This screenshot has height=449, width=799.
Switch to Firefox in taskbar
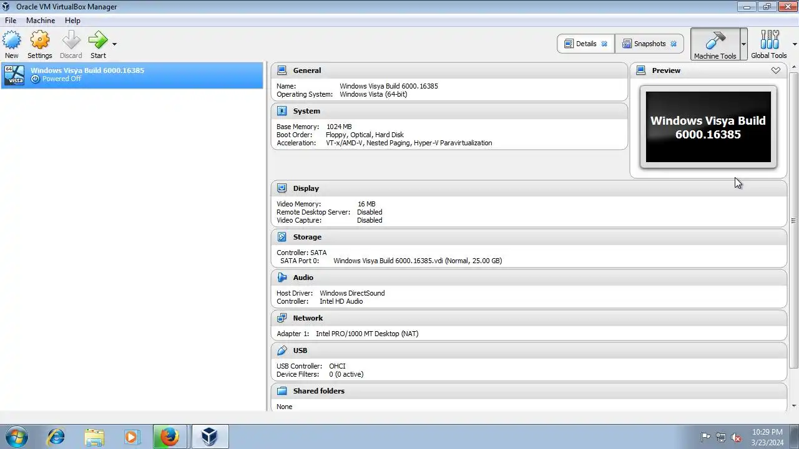click(170, 437)
